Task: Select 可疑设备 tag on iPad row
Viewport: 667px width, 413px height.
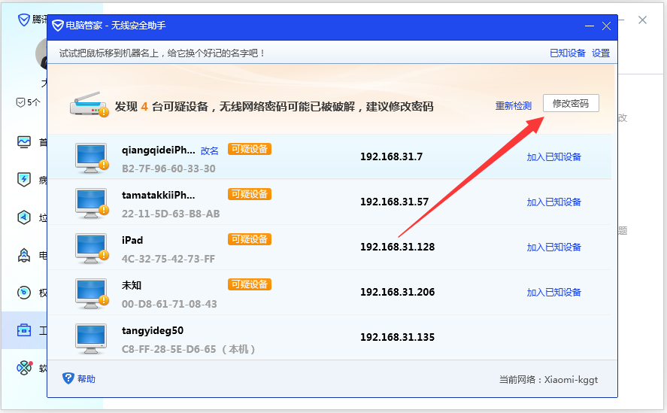Action: 249,239
